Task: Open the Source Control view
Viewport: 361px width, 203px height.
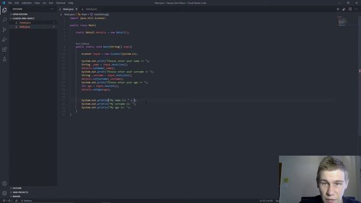Action: pos(5,30)
